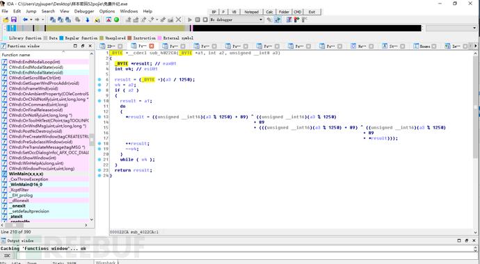Click Functions list scroll-up arrow
480x264 pixels.
click(x=92, y=53)
